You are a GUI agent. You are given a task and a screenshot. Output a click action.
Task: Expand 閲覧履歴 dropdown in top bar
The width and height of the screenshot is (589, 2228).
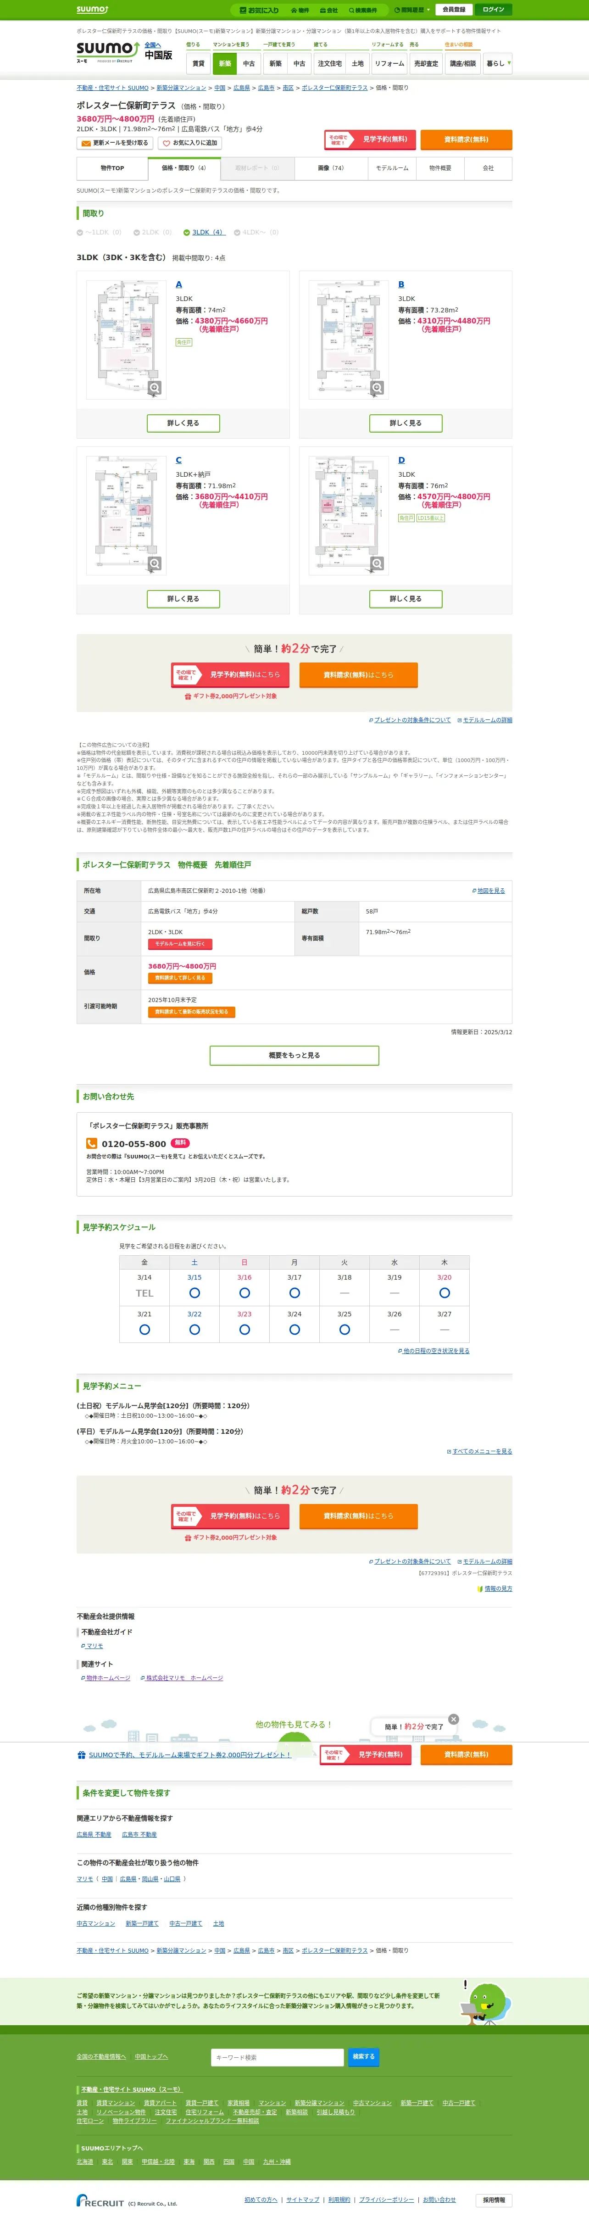pos(411,10)
